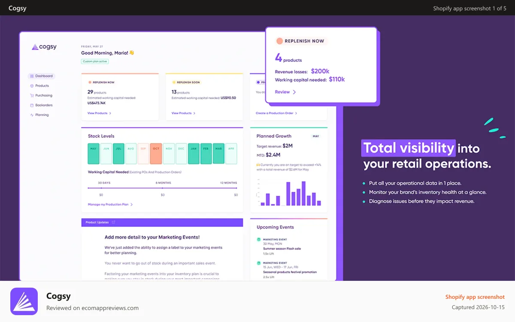The height and width of the screenshot is (322, 515).
Task: Select JUL stock level tile
Action: [x=118, y=154]
